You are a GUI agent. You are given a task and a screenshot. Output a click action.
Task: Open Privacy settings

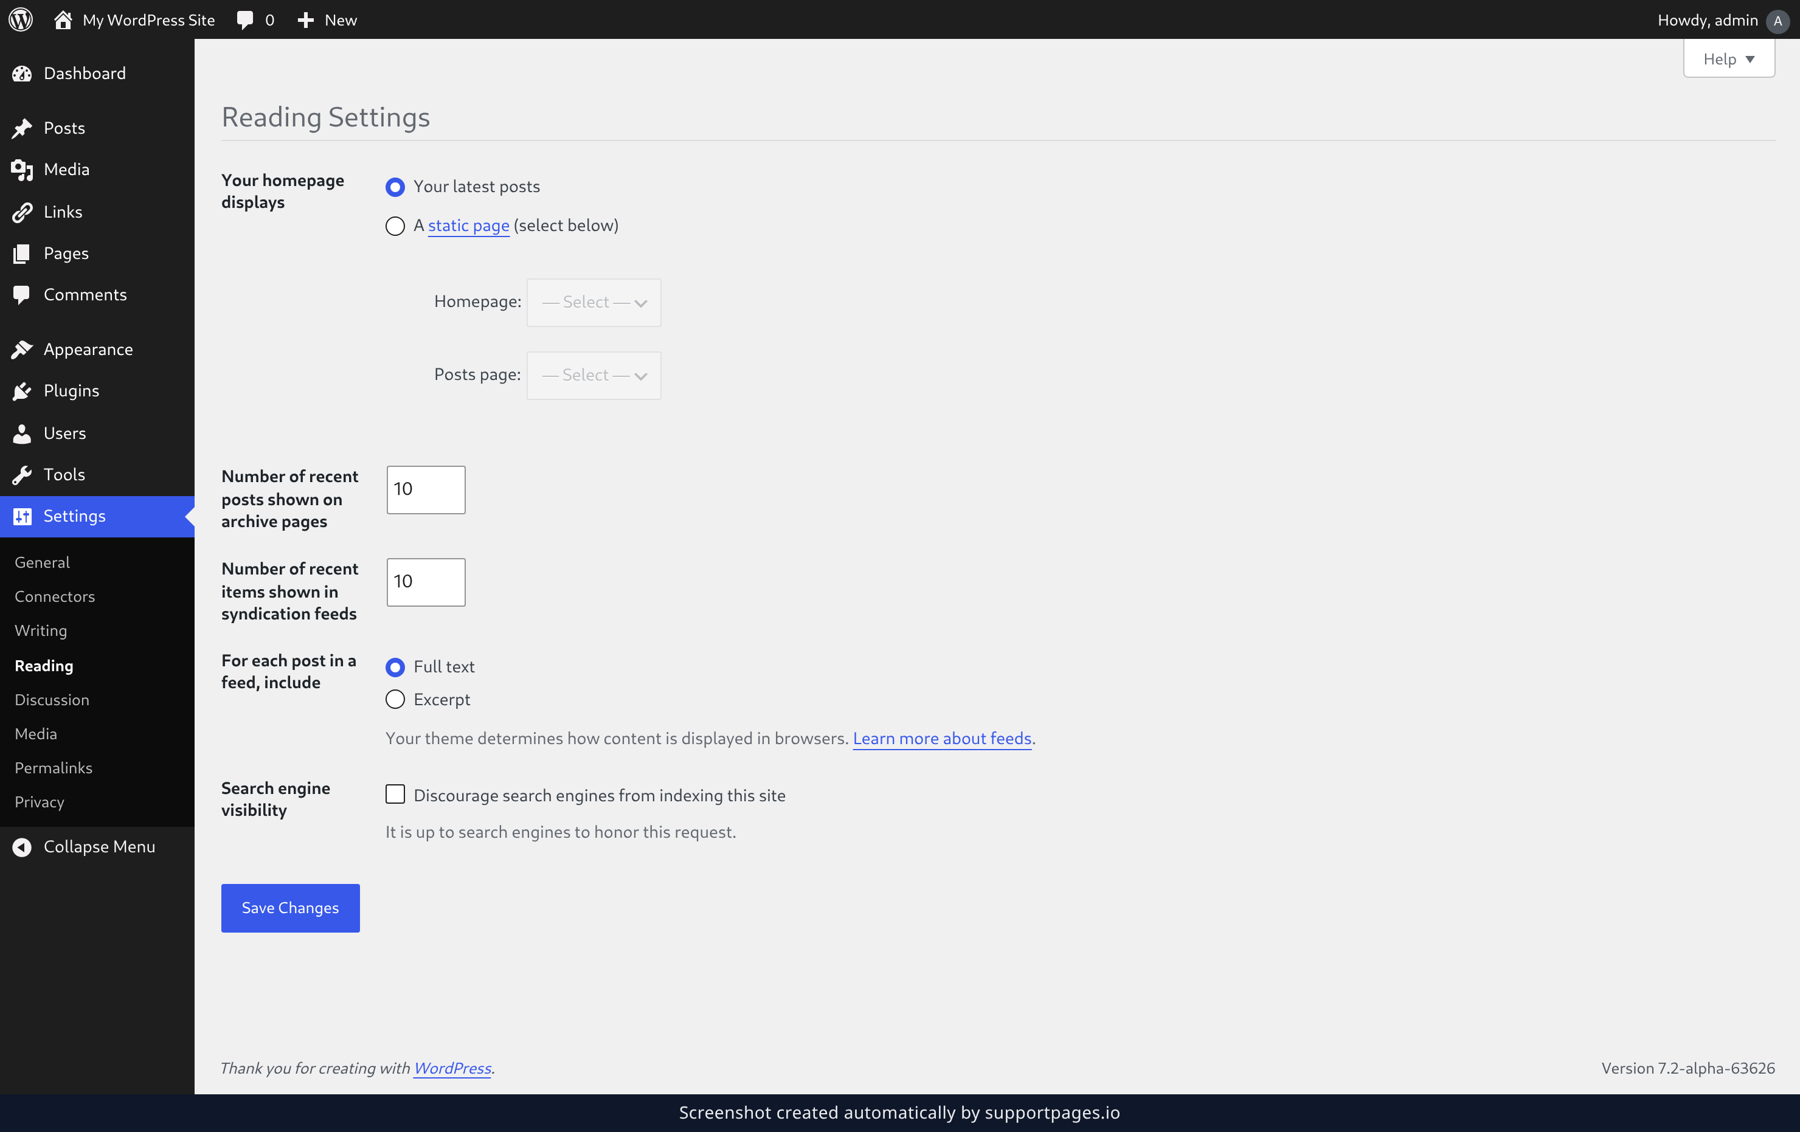tap(40, 802)
